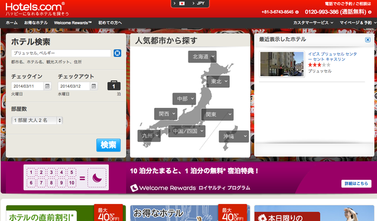Click the ホテル検索 panel heading
Screen dimensions: 377x221
tap(31, 42)
